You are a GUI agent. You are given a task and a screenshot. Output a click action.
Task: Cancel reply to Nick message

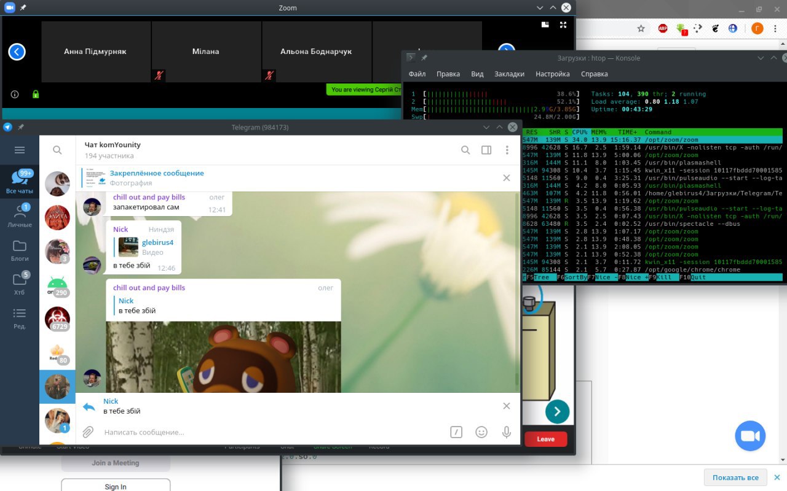tap(507, 406)
